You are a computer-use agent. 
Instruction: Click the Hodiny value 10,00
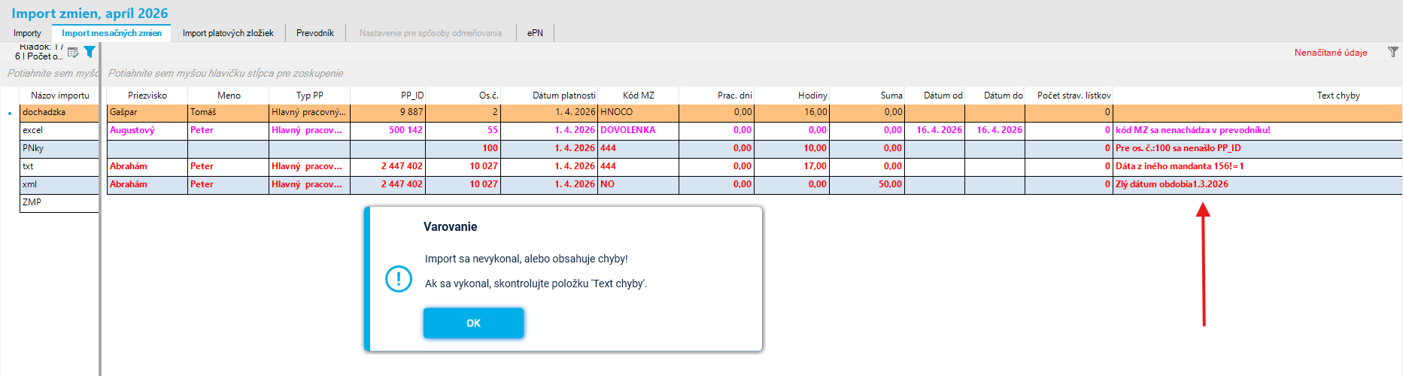791,148
